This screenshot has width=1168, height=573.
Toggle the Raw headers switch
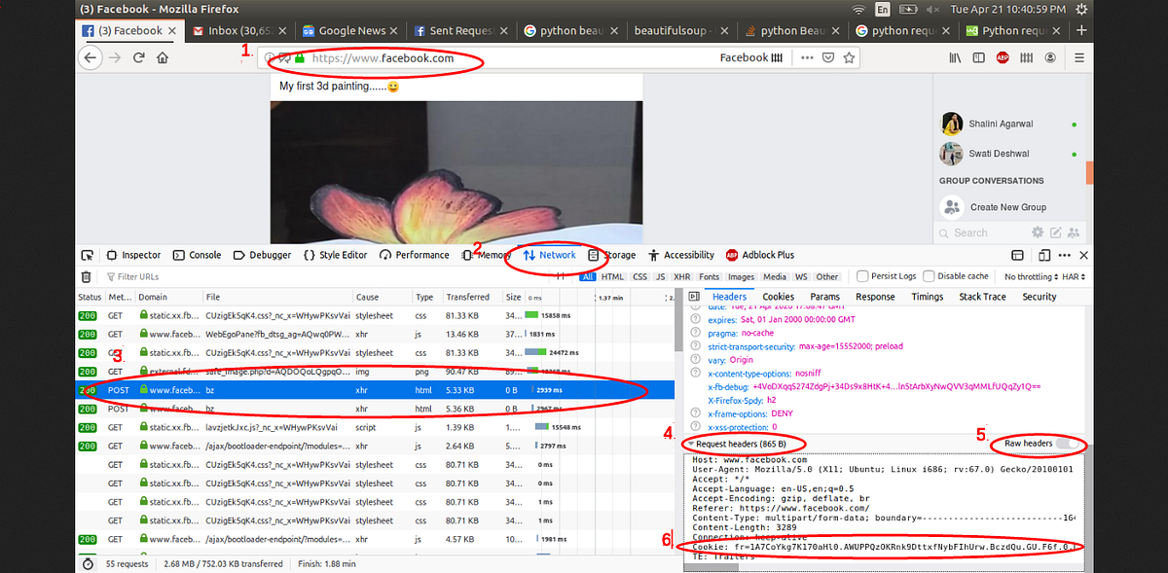[x=1068, y=444]
